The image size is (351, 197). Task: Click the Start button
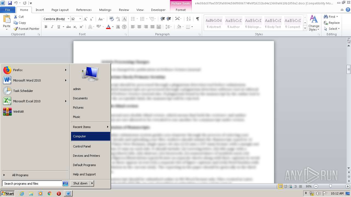click(x=8, y=193)
